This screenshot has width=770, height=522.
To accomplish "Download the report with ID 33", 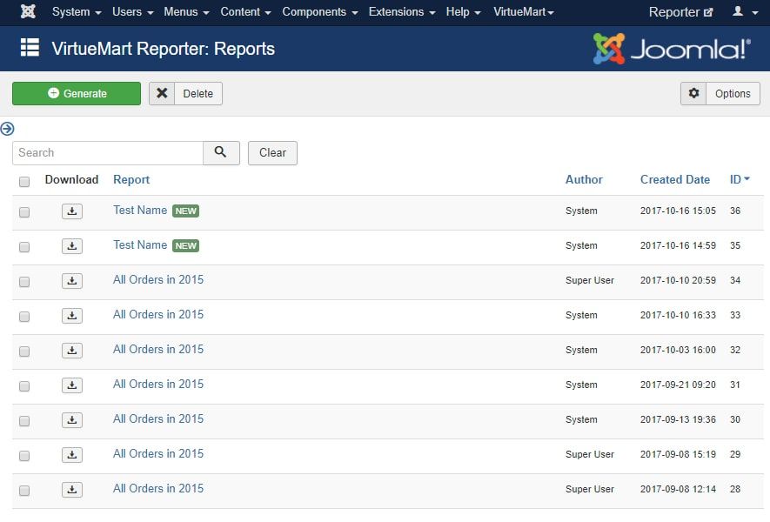I will (x=72, y=316).
